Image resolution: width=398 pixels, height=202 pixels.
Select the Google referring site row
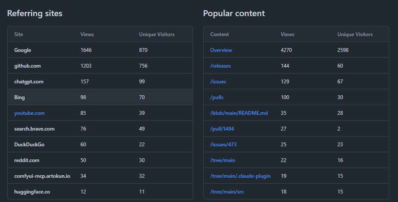pyautogui.click(x=100, y=50)
